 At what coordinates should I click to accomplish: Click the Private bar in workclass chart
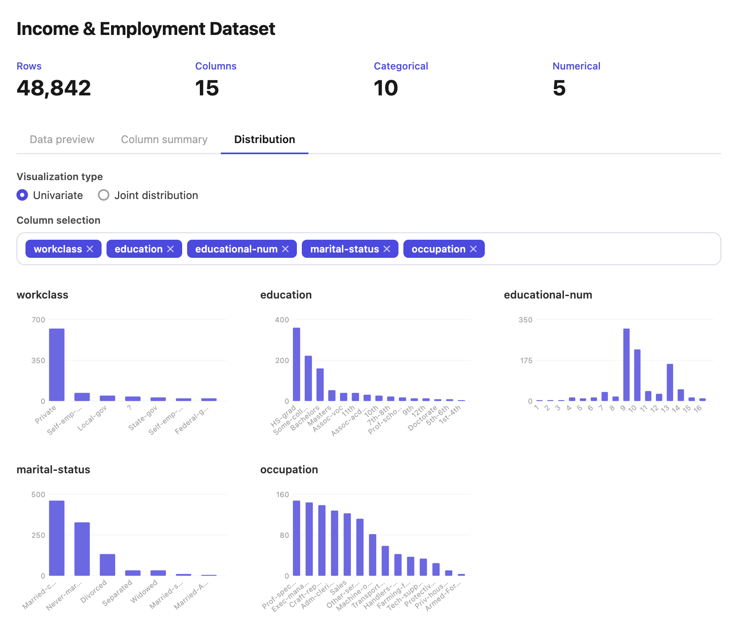pyautogui.click(x=57, y=365)
